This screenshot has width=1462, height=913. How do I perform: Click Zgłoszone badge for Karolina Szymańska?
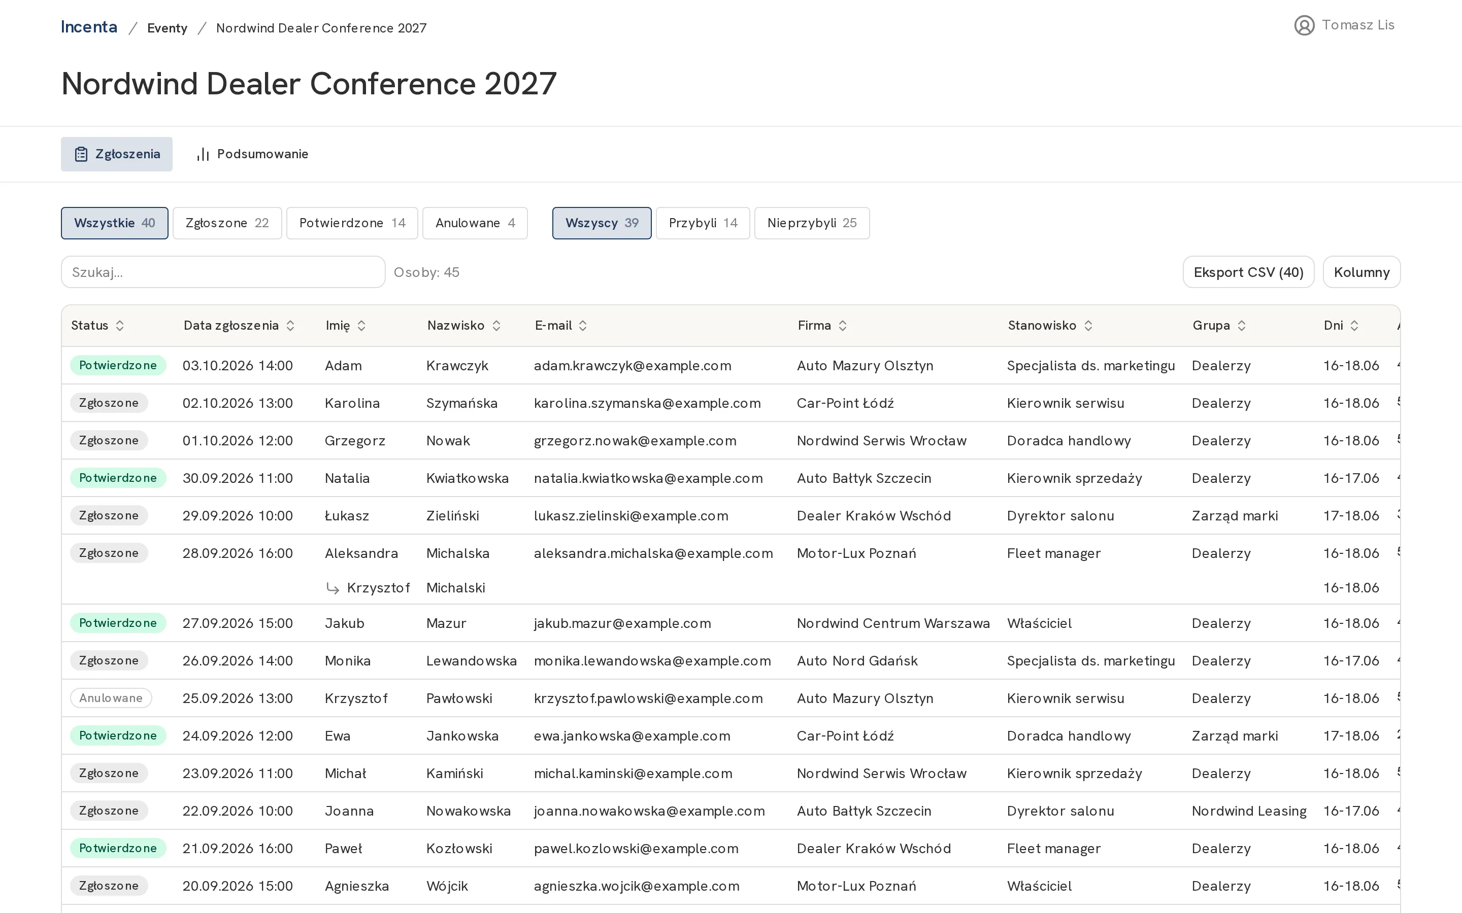[109, 403]
